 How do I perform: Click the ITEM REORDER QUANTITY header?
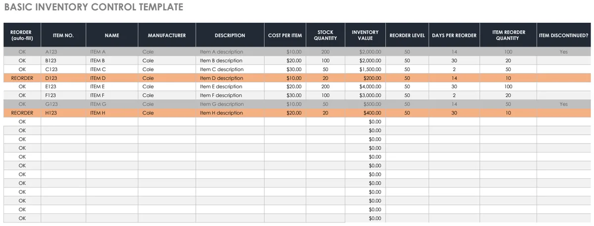(x=508, y=35)
